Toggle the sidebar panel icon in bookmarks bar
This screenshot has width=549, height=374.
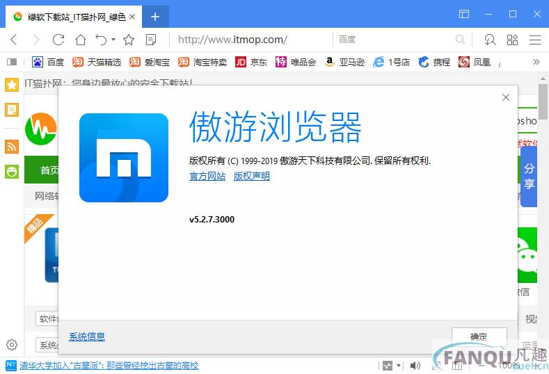(x=12, y=62)
